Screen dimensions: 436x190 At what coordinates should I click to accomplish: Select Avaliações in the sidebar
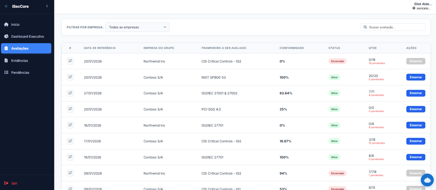coord(26,48)
